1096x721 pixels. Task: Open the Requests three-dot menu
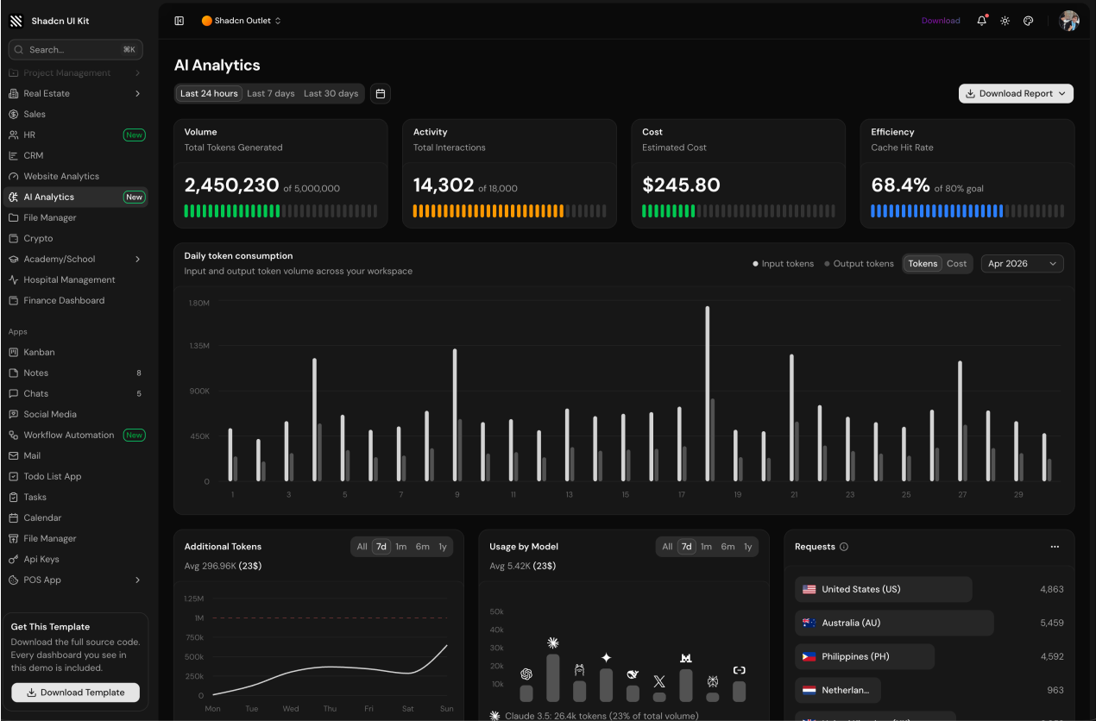click(x=1055, y=547)
